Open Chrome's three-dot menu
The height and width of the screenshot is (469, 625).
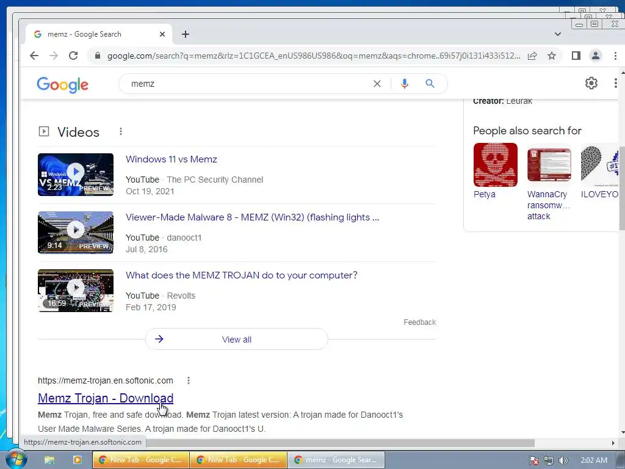coord(615,56)
